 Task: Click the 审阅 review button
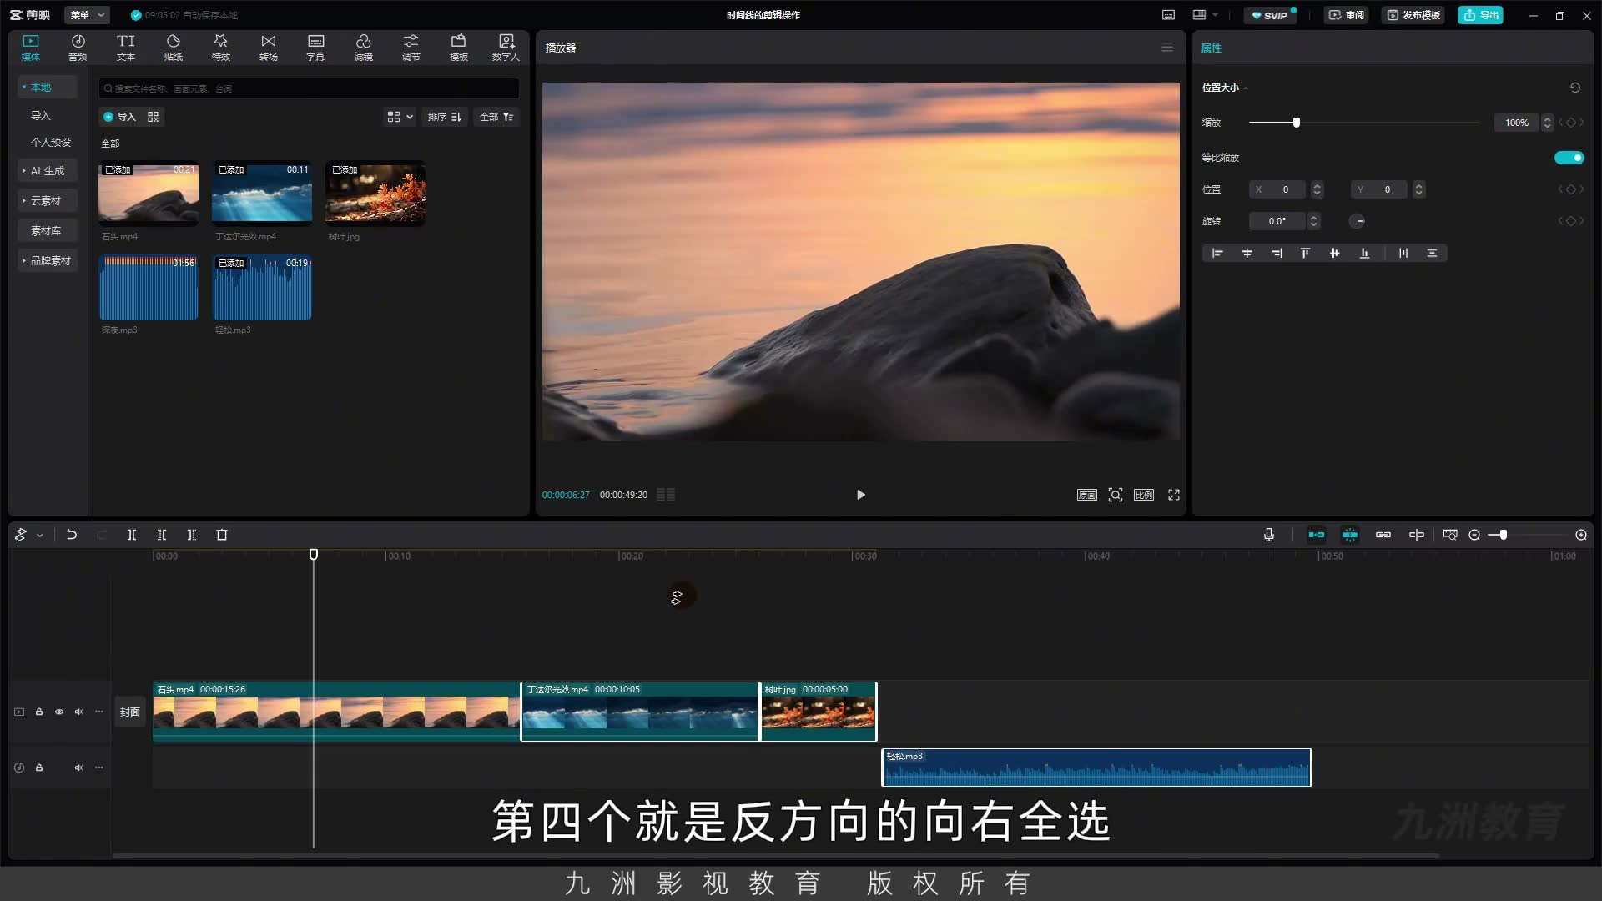click(x=1347, y=15)
